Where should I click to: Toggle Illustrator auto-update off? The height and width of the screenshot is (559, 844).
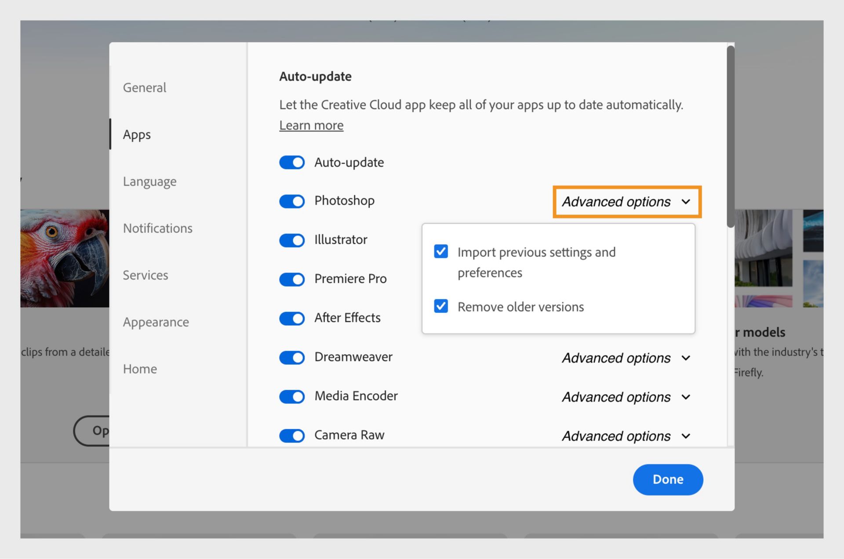click(291, 240)
